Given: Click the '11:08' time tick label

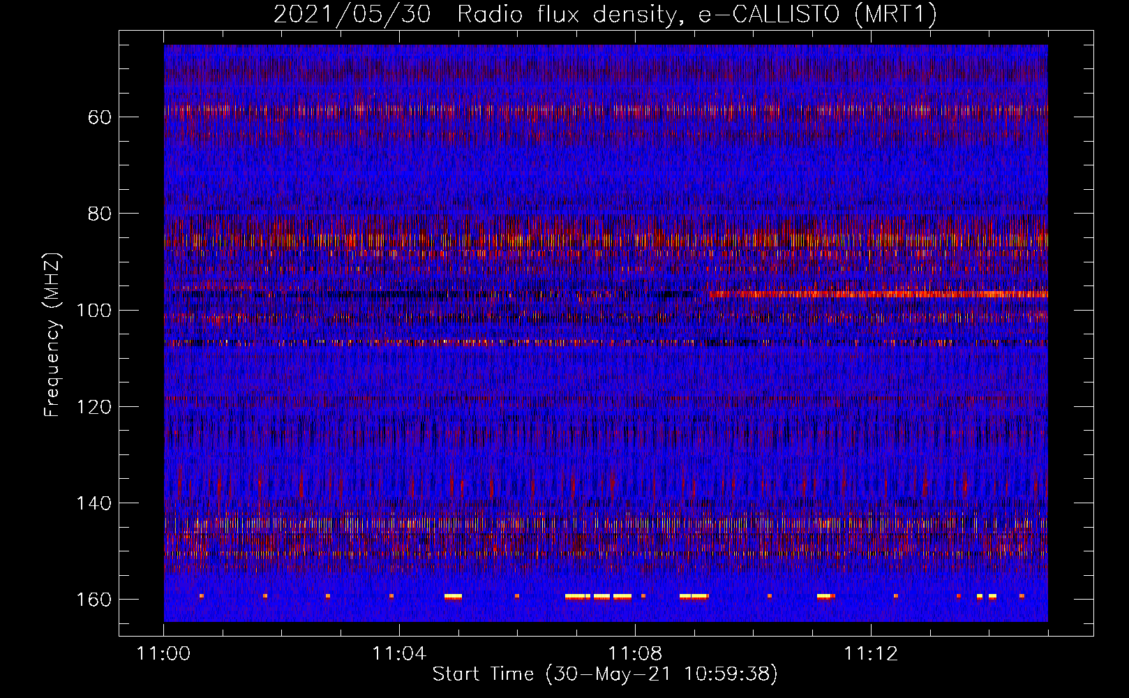Looking at the screenshot, I should pyautogui.click(x=635, y=653).
